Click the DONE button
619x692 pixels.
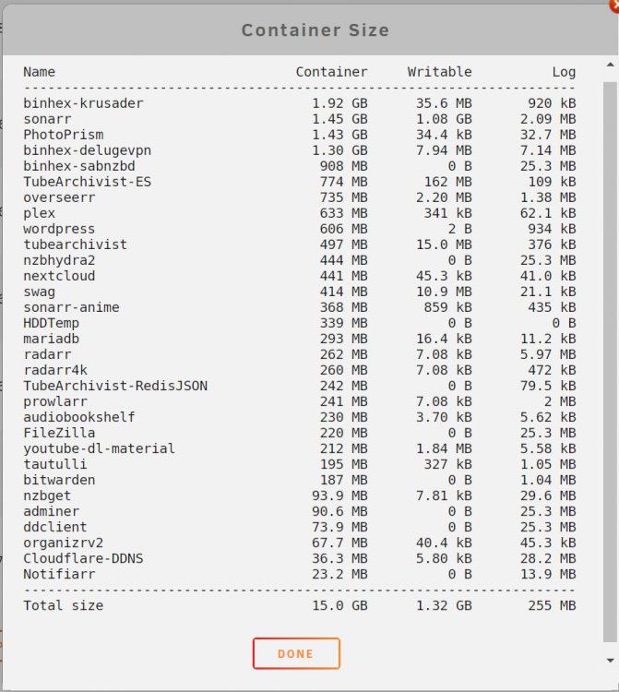point(296,653)
